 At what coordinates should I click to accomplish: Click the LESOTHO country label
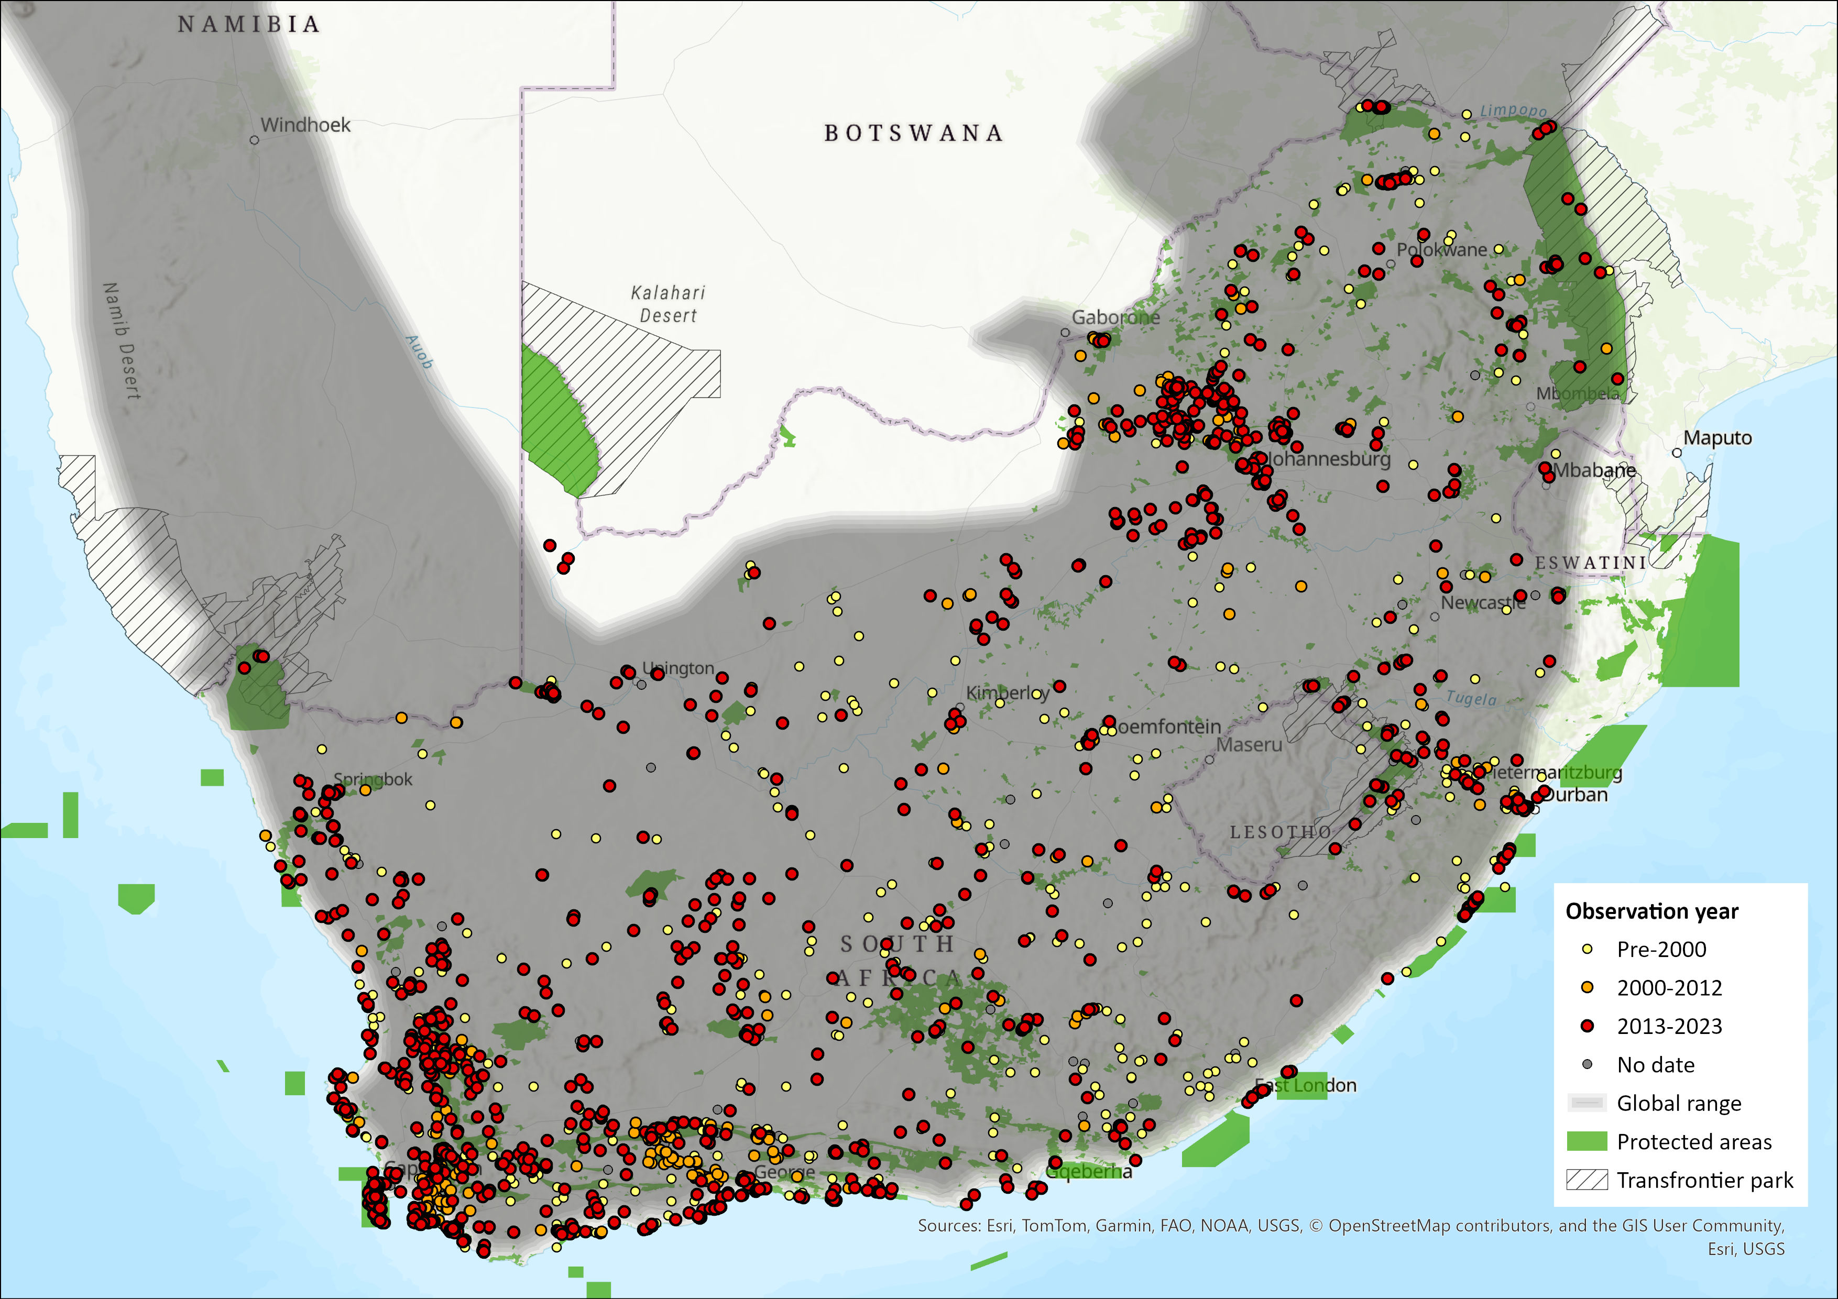pyautogui.click(x=1280, y=832)
